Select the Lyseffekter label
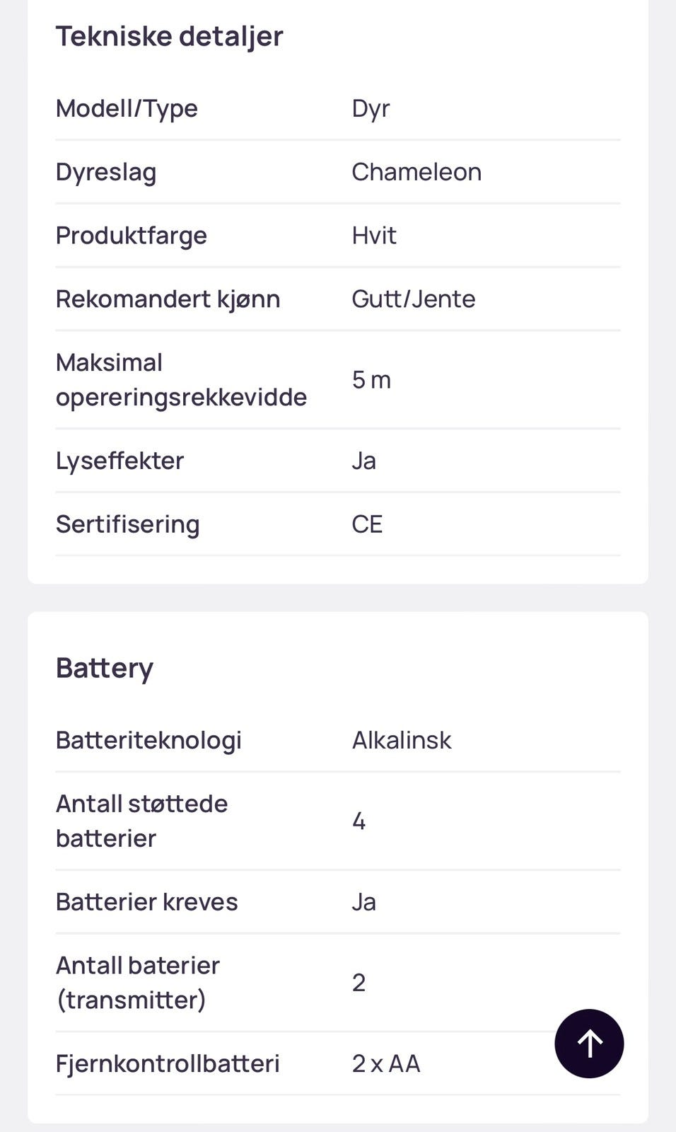Image resolution: width=676 pixels, height=1132 pixels. [x=120, y=461]
